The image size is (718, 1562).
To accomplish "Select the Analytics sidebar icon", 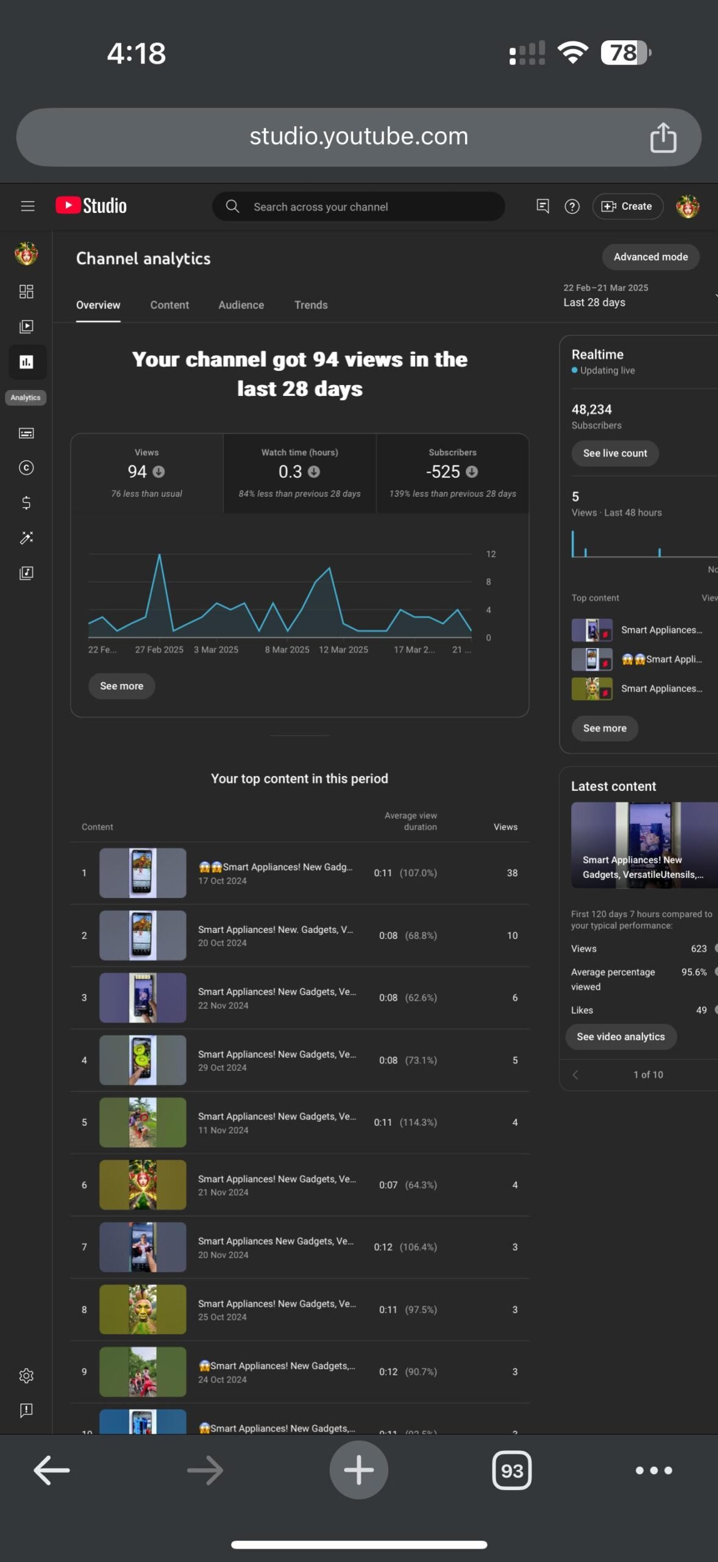I will 26,362.
